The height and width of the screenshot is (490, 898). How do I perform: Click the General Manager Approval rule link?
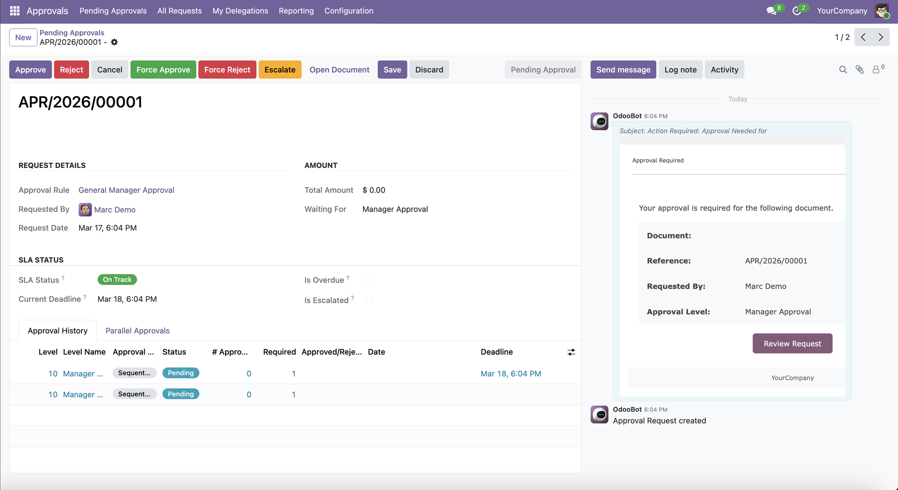(126, 190)
